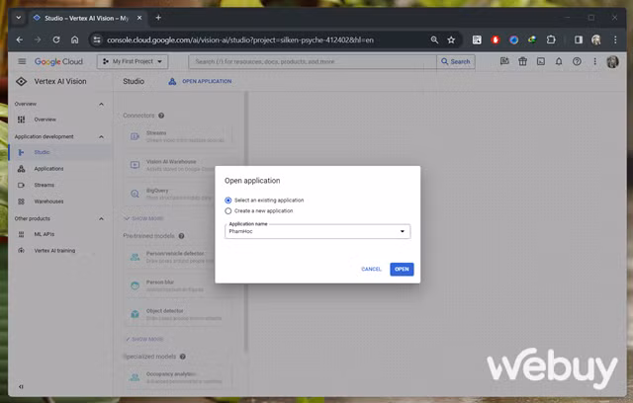Select the Object detector model card

pos(178,314)
